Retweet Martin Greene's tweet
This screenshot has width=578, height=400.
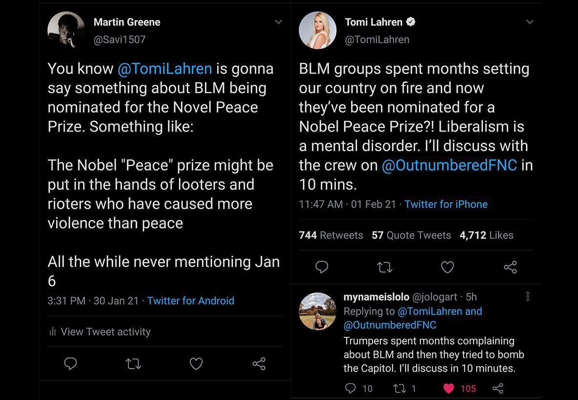[x=133, y=364]
